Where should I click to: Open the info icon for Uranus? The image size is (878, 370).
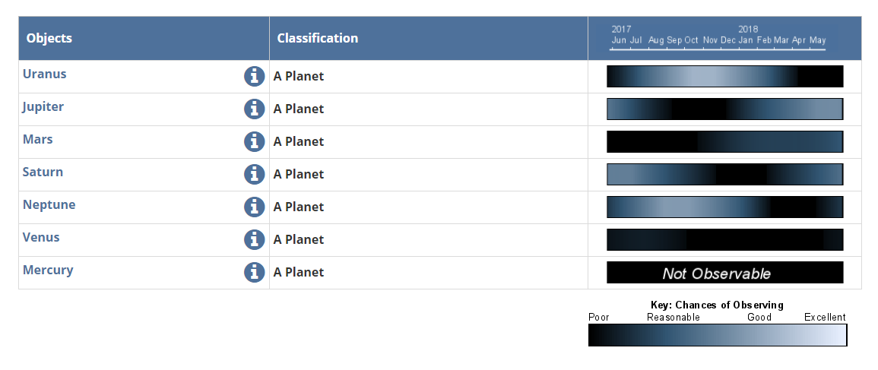pyautogui.click(x=254, y=76)
